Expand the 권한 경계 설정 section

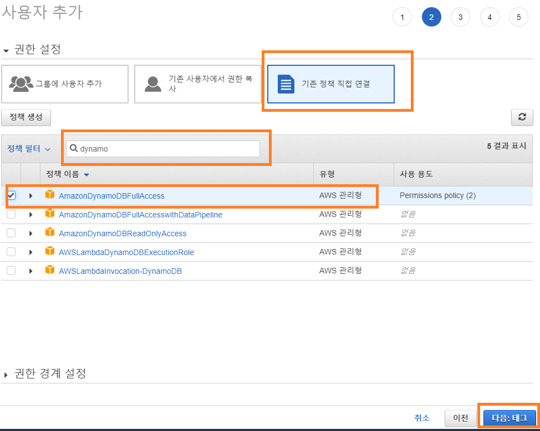point(50,373)
